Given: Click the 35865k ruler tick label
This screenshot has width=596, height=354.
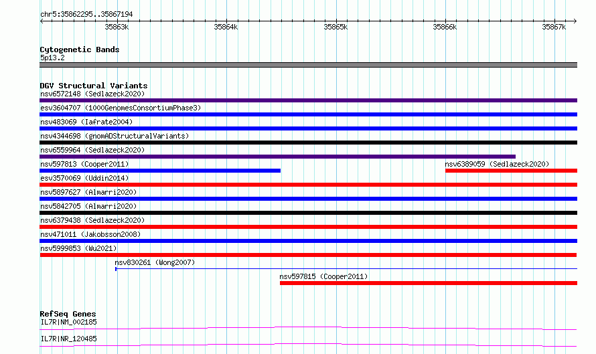Looking at the screenshot, I should click(336, 27).
